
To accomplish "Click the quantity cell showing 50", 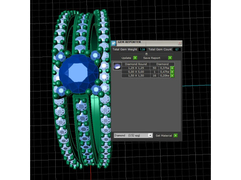I will (x=154, y=68).
